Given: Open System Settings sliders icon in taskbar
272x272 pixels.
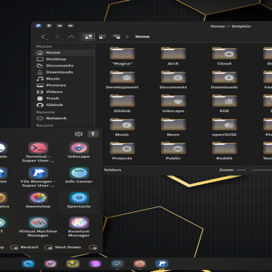Looking at the screenshot, I should click(117, 264).
